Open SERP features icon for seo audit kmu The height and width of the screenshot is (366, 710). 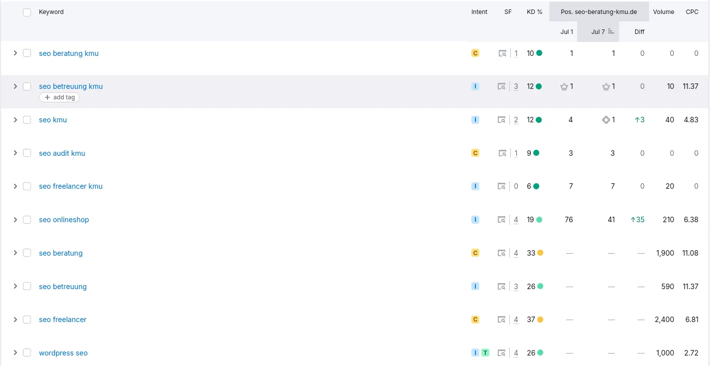pyautogui.click(x=502, y=153)
